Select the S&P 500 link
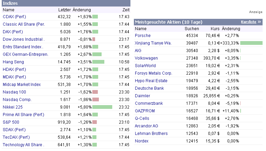266x151 pixels. (x=11, y=122)
